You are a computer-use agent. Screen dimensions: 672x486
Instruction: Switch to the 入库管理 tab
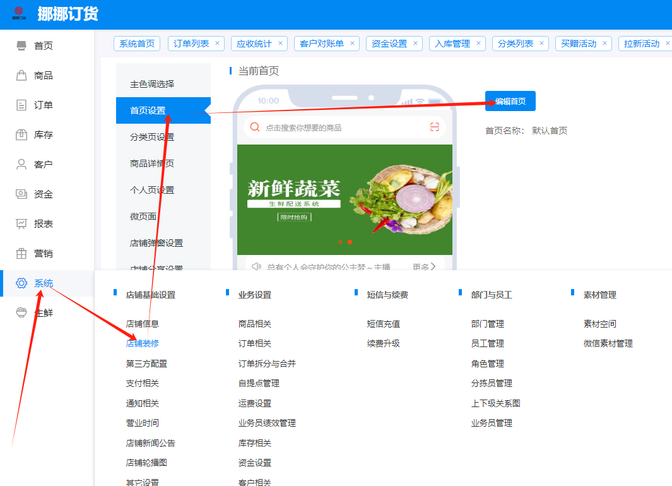(452, 44)
